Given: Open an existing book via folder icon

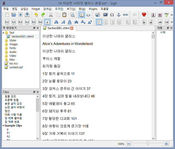Looking at the screenshot, I should (x=14, y=15).
